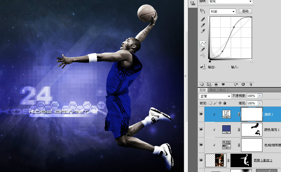The height and width of the screenshot is (172, 281).
Task: Click the histogram warning recalculate icon
Action: point(203,67)
